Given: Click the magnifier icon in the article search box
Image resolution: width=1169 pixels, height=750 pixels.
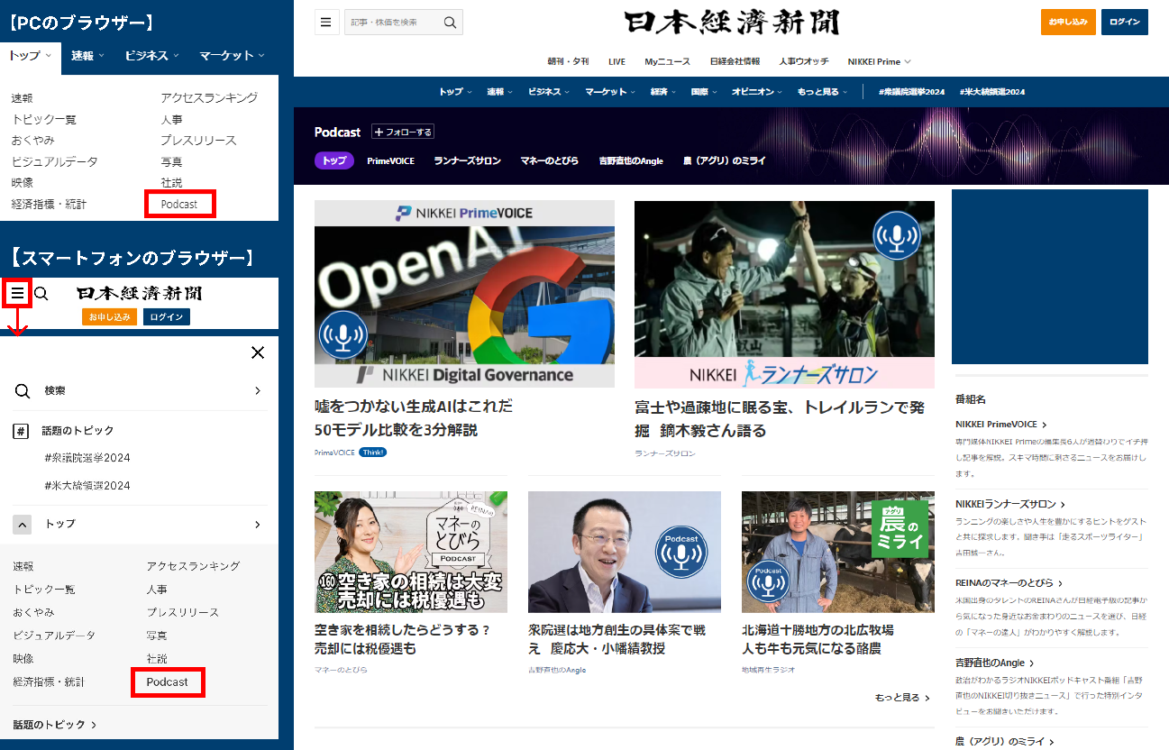Looking at the screenshot, I should click(x=450, y=22).
